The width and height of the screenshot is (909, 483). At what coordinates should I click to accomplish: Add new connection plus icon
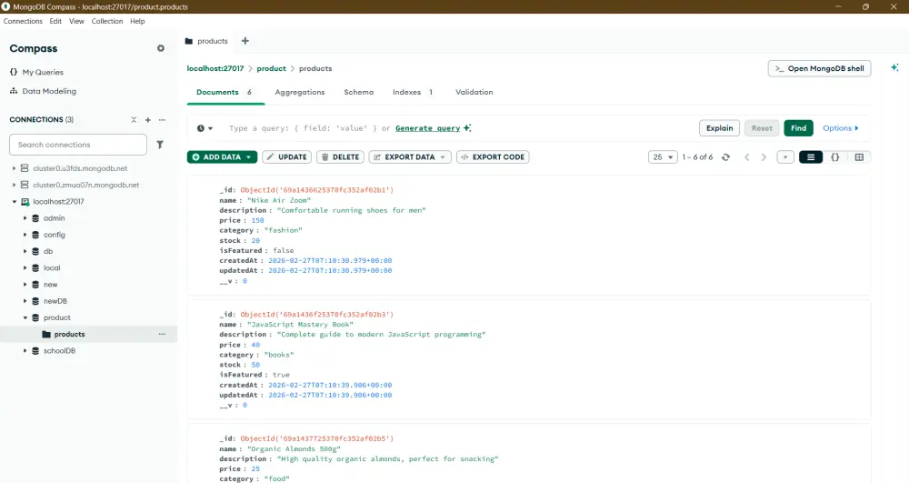[x=148, y=119]
